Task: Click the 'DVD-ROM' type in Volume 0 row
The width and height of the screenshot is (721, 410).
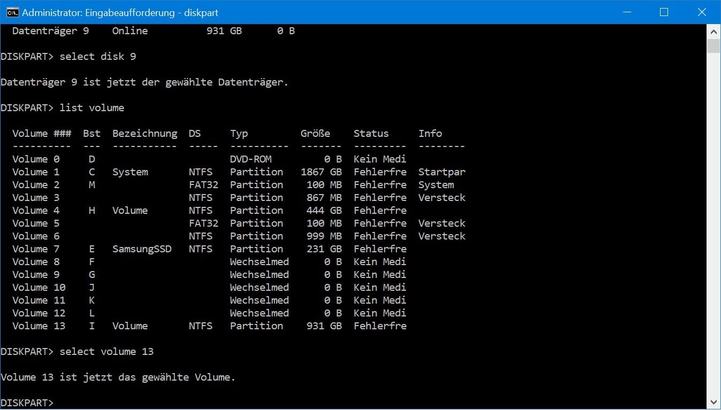Action: click(x=250, y=159)
